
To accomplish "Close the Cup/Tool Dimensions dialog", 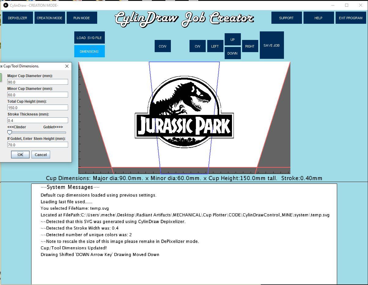I will (67, 66).
